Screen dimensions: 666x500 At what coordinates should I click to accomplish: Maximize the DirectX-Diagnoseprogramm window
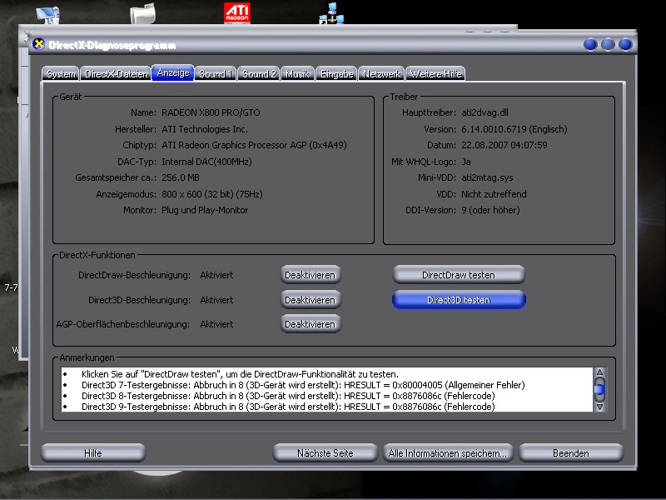point(608,44)
